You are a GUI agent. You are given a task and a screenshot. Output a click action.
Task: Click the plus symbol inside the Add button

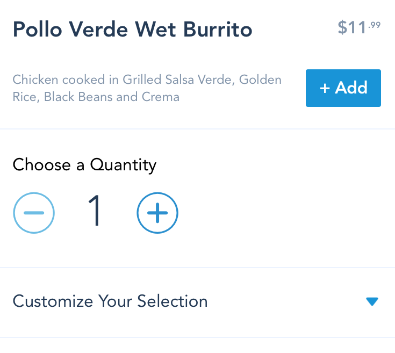pyautogui.click(x=325, y=88)
